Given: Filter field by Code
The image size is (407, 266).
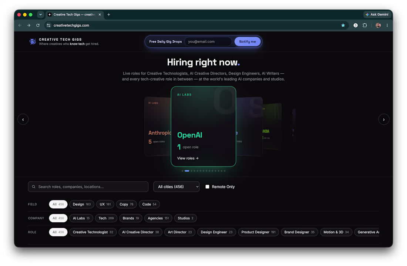Looking at the screenshot, I should pos(149,204).
